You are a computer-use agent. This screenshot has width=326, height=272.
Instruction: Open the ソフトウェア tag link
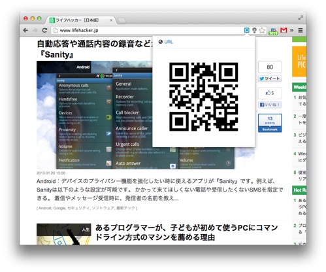pyautogui.click(x=103, y=208)
